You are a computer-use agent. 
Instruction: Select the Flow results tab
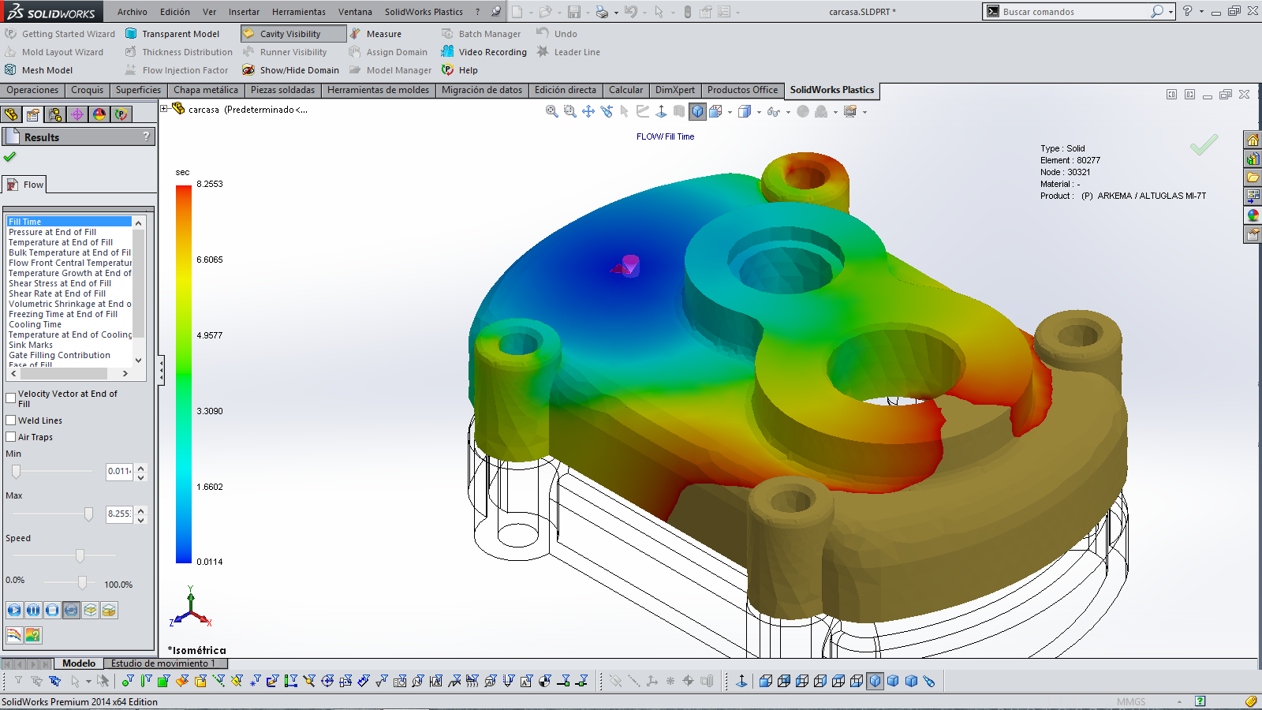(24, 185)
